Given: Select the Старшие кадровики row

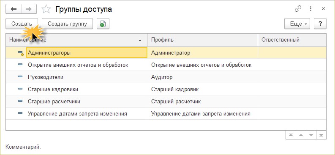Looking at the screenshot, I should 166,89.
